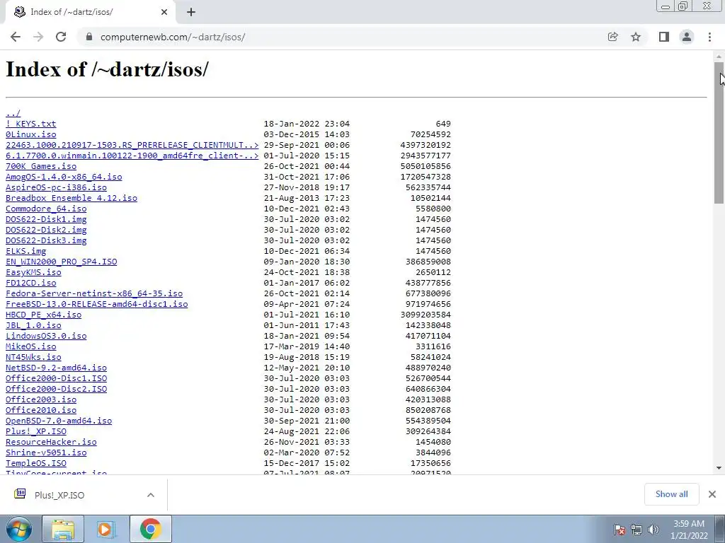Download 0Linux.iso
The height and width of the screenshot is (543, 725).
tap(31, 134)
